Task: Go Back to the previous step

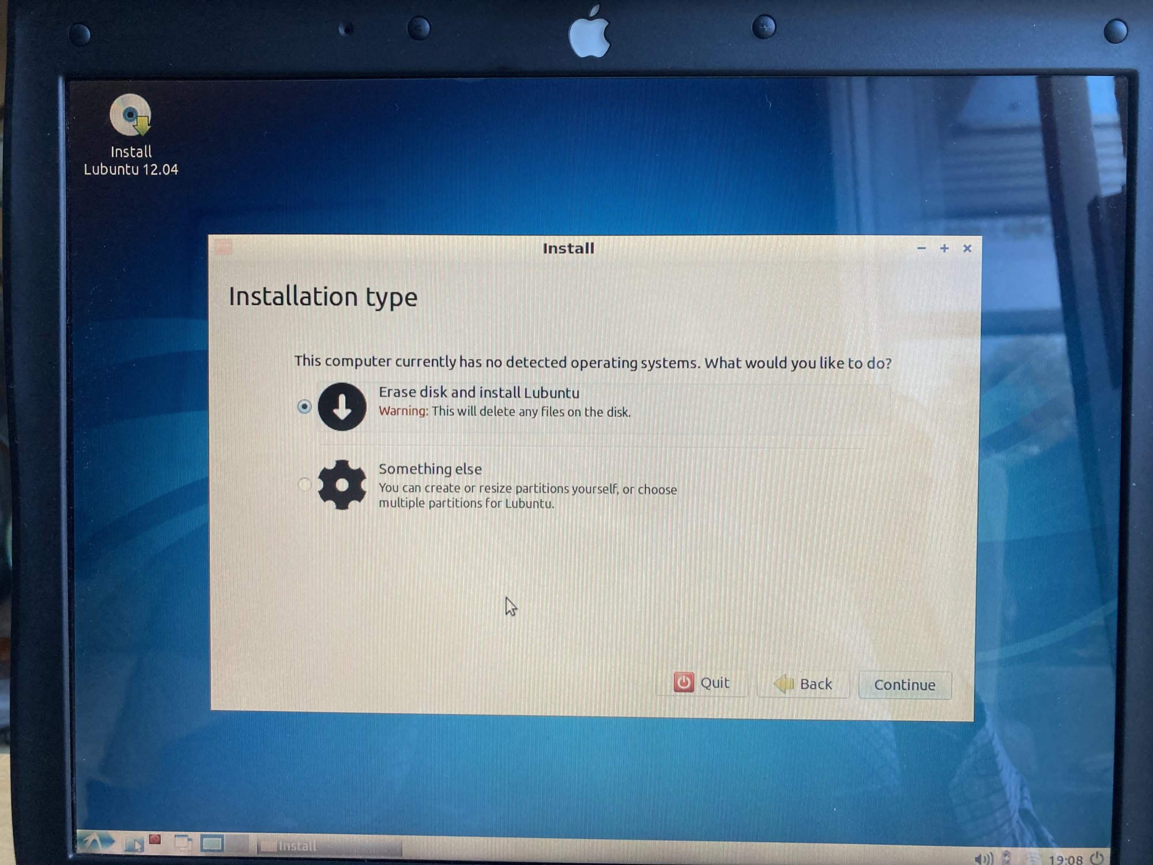Action: 803,684
